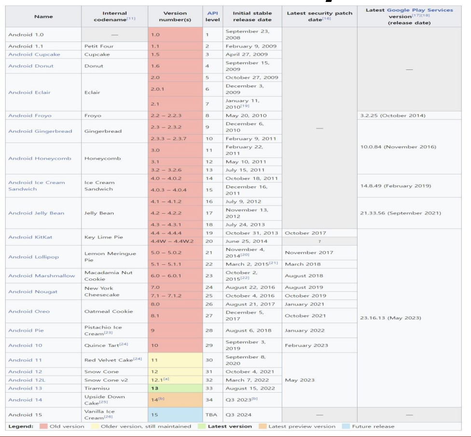This screenshot has width=471, height=437.
Task: Open the Android Lollipop link
Action: click(34, 257)
